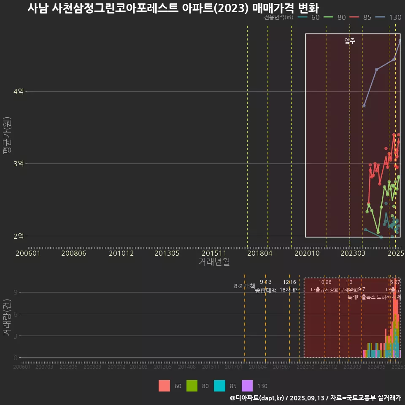Viewport: 405px width, 405px height.
Task: Click '201511' on the price chart x-axis
Action: click(214, 253)
